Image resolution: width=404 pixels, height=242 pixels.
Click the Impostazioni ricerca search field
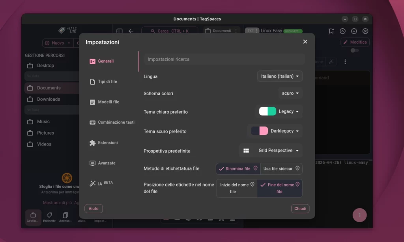click(224, 59)
